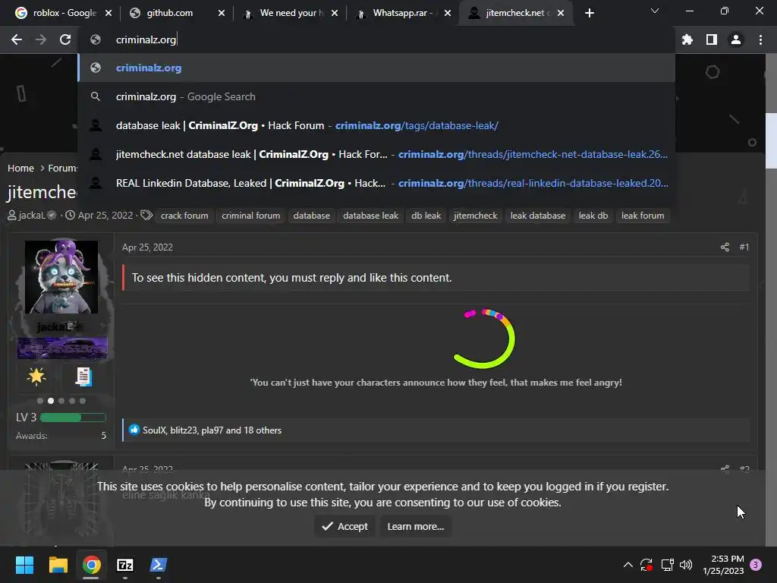Open REAL Linkedin Database Leaked suggestion
This screenshot has width=777, height=583.
pos(376,183)
